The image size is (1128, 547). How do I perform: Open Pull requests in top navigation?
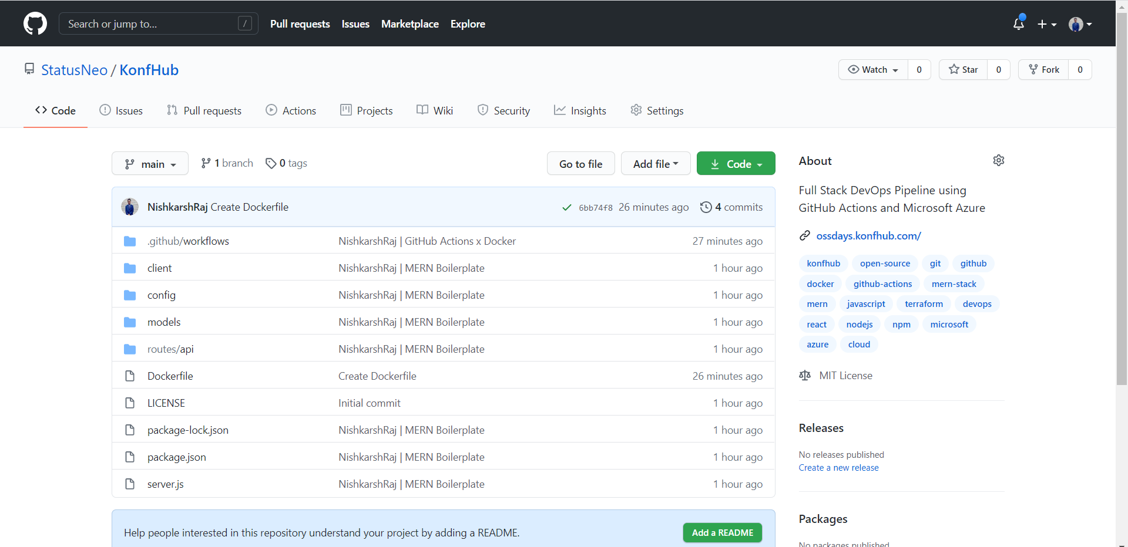300,24
